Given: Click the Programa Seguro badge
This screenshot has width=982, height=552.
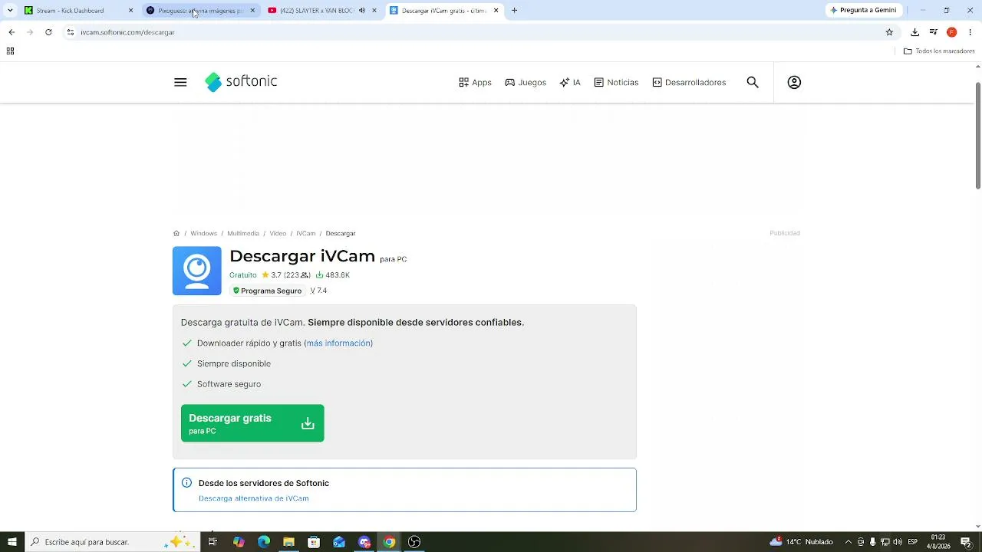Looking at the screenshot, I should tap(267, 291).
